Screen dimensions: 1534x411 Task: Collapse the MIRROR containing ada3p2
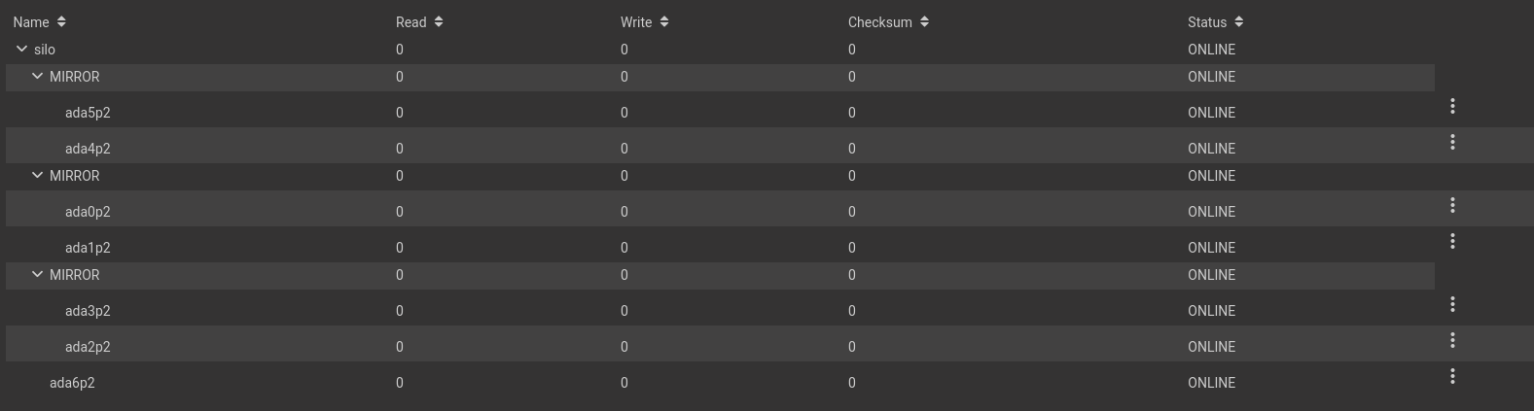(x=37, y=274)
